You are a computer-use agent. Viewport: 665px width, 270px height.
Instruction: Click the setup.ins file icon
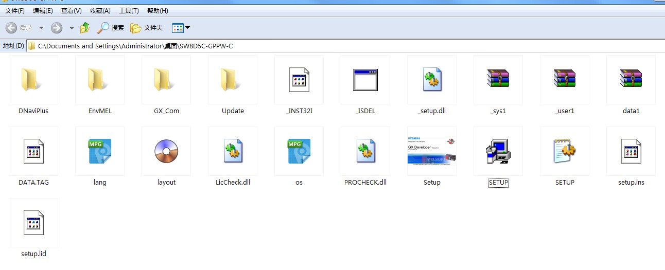coord(631,151)
